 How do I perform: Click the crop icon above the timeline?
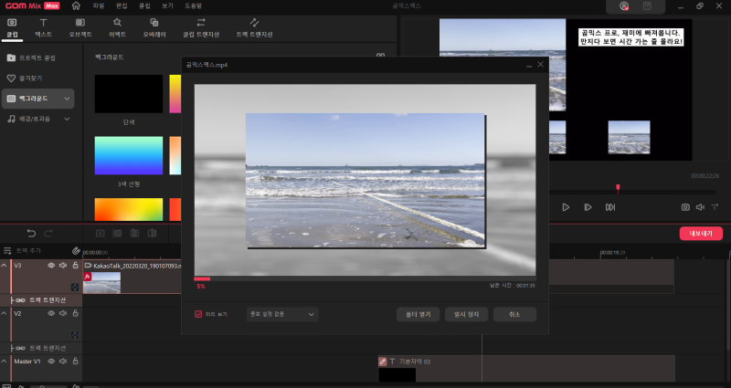(x=118, y=233)
